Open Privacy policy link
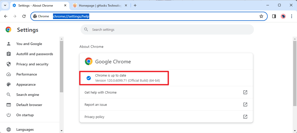 (166, 117)
